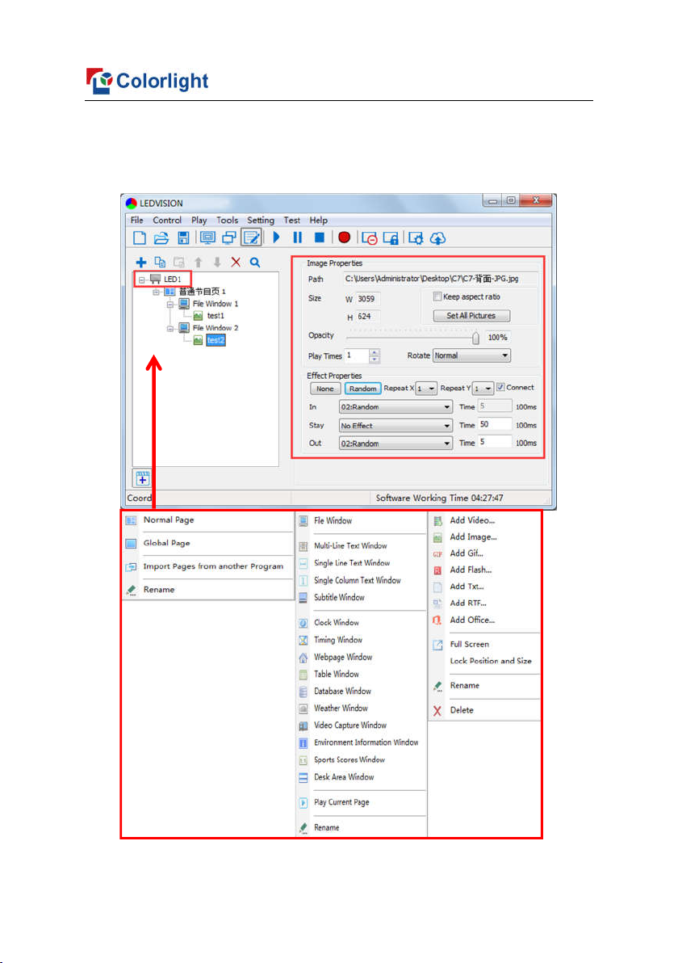Open the Rotate dropdown showing Normal

pyautogui.click(x=471, y=355)
